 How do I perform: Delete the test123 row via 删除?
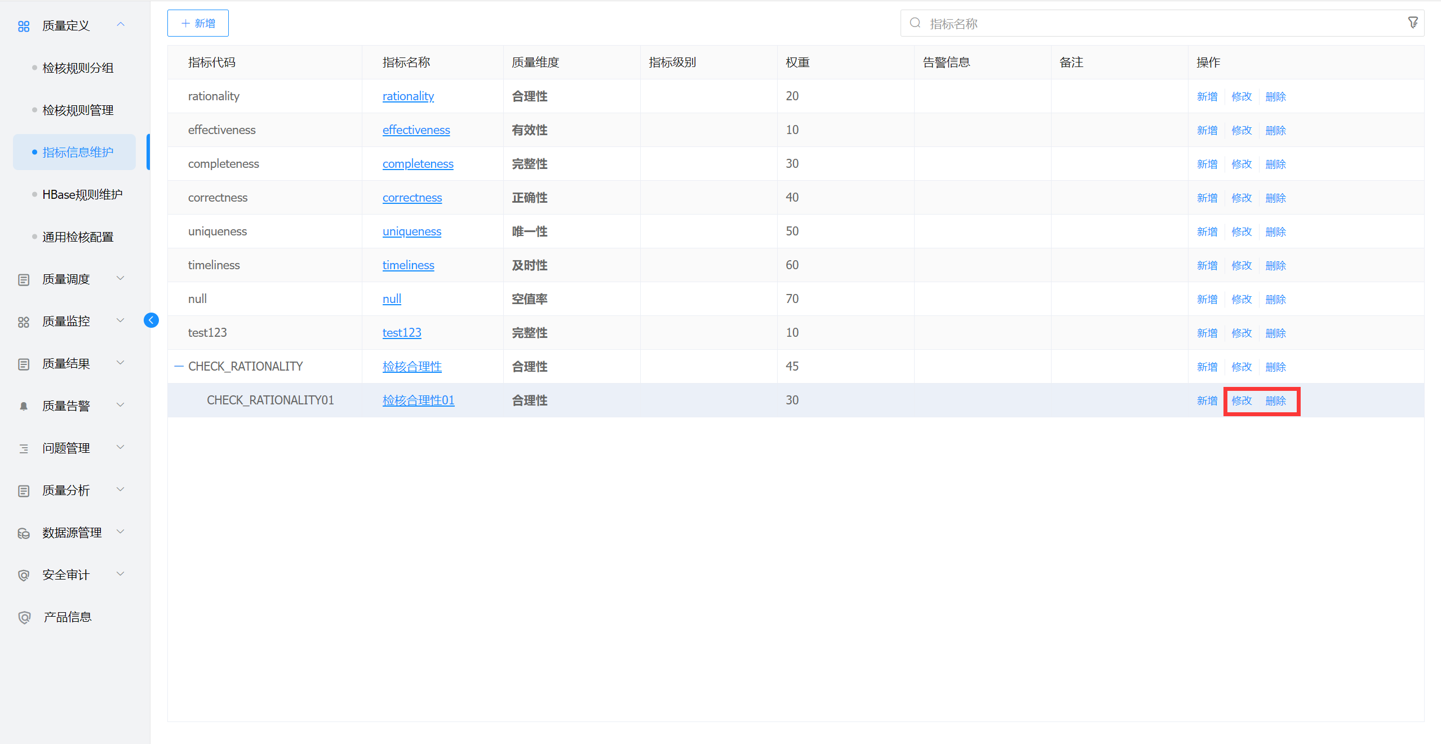(x=1275, y=333)
